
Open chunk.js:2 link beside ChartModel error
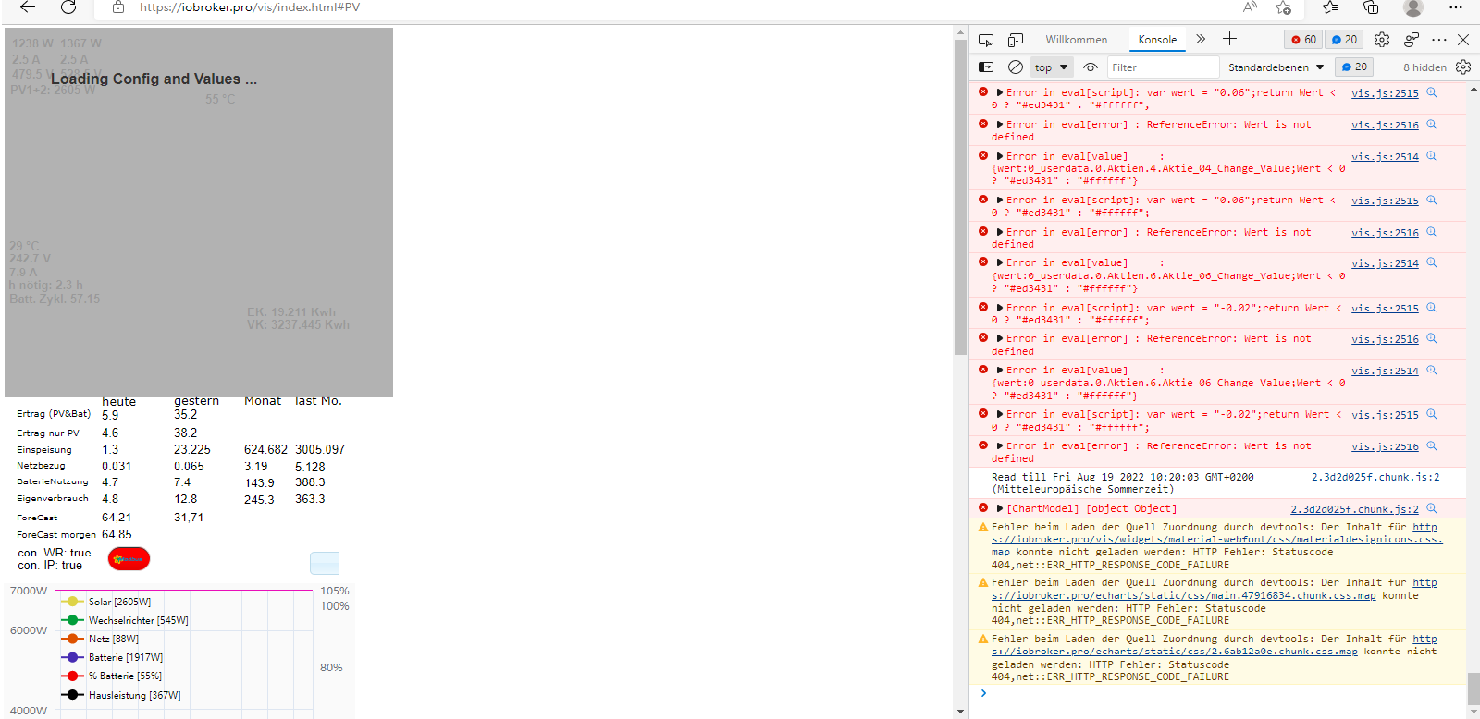point(1354,509)
